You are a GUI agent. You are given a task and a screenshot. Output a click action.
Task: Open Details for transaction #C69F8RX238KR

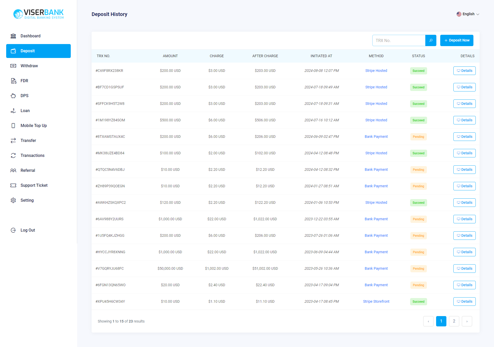(x=464, y=71)
